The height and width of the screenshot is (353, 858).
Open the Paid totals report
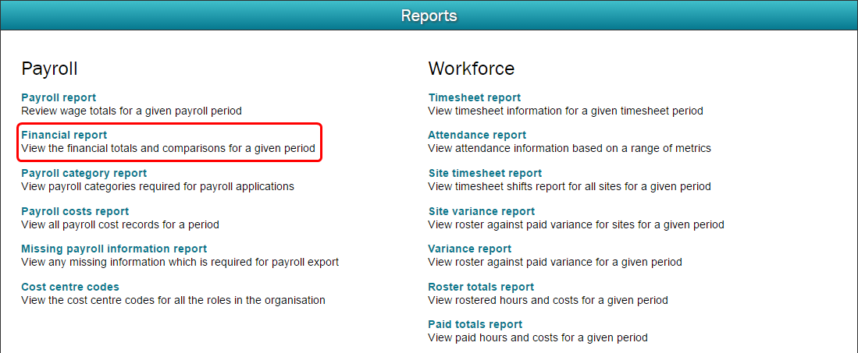(x=475, y=325)
